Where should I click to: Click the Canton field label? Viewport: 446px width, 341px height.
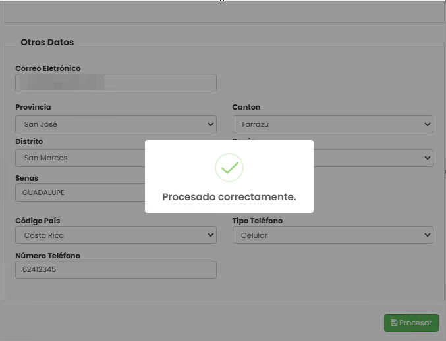pyautogui.click(x=246, y=107)
